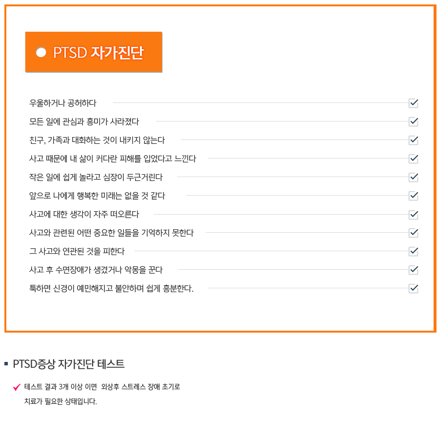439x439 pixels.
Task: Tick the 친구, 가족과 대화하는 것이 내키지 않는다 checkbox
Action: click(413, 140)
